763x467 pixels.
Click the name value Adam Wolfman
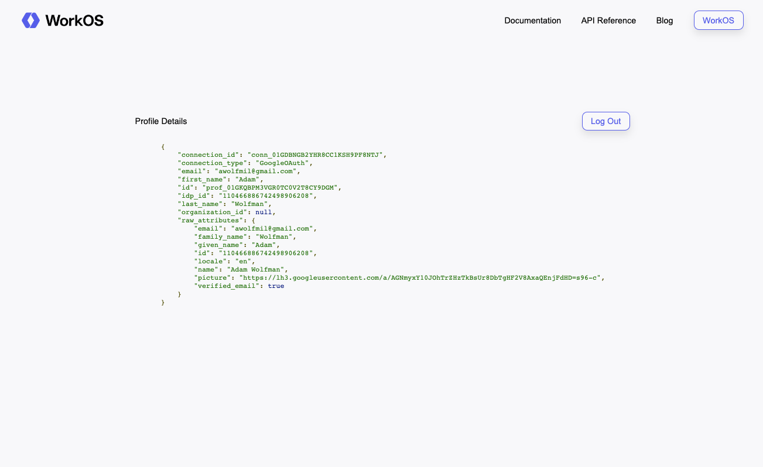click(x=255, y=269)
